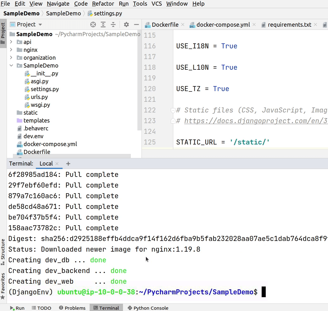Expand the nginx folder
328x311 pixels.
point(11,50)
